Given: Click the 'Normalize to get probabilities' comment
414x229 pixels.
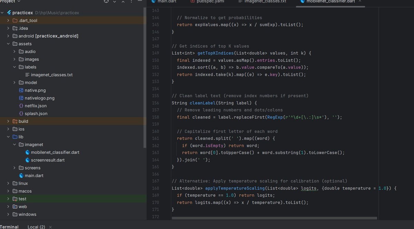Looking at the screenshot, I should [x=219, y=18].
